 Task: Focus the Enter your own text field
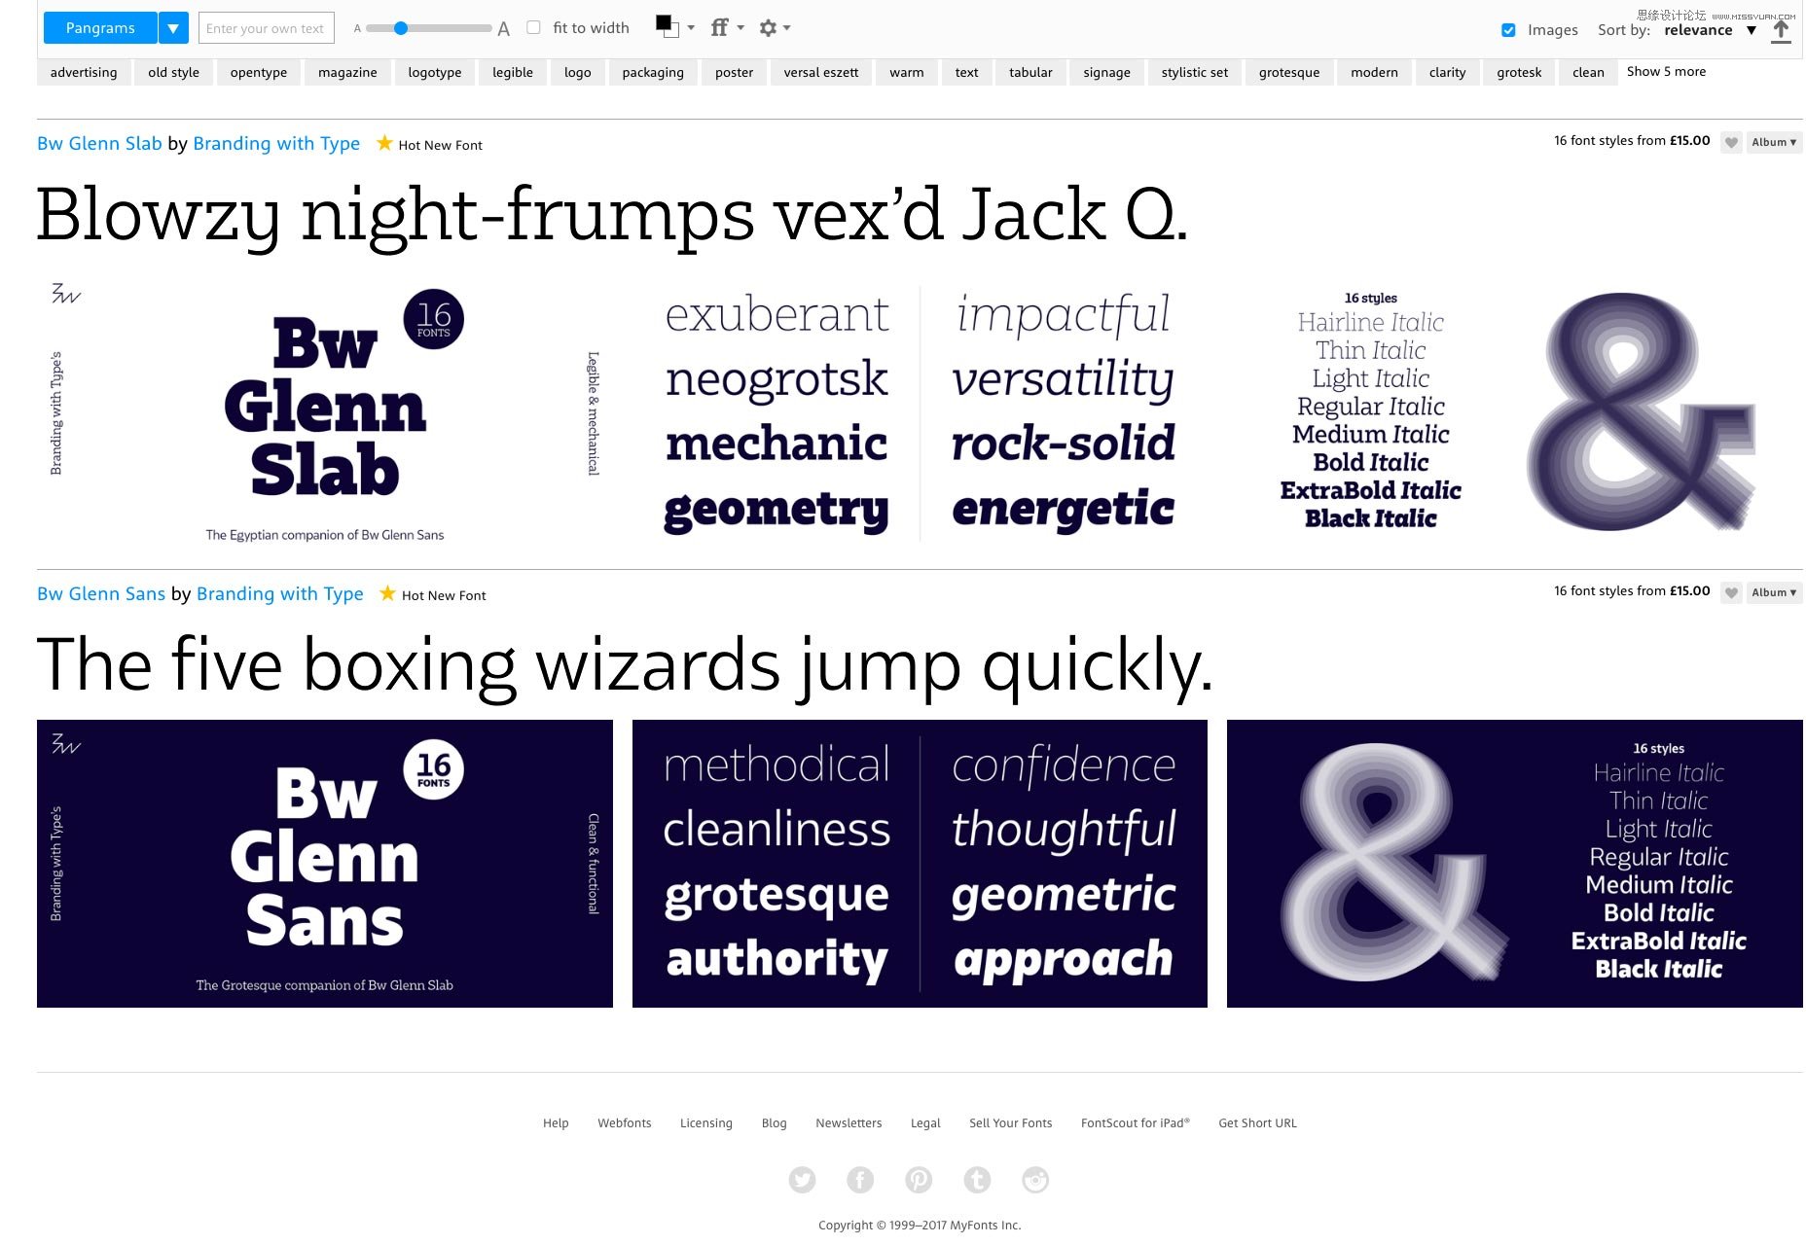pyautogui.click(x=266, y=28)
